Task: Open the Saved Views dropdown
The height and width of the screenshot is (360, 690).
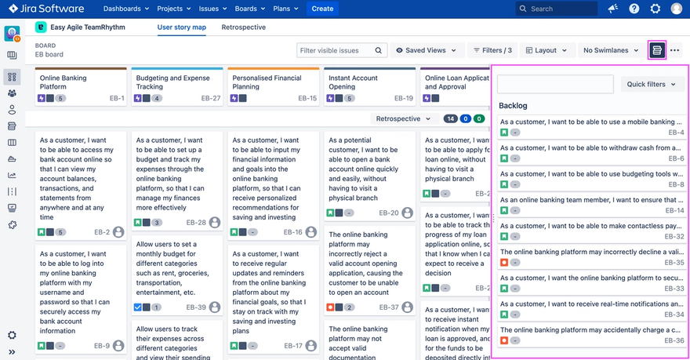Action: 427,50
